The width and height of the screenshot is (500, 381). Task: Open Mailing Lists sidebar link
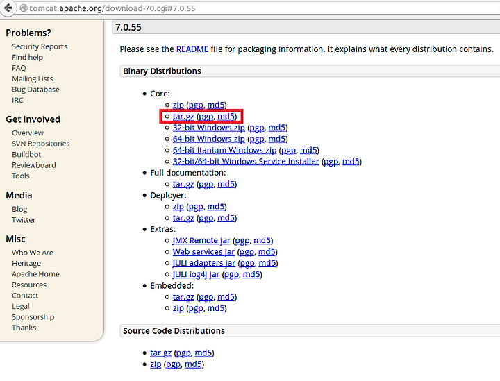[33, 78]
